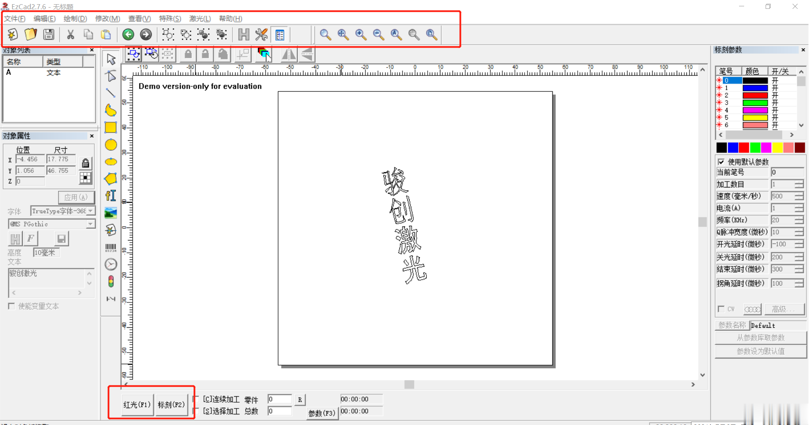Click the processing count spinner

pyautogui.click(x=799, y=184)
